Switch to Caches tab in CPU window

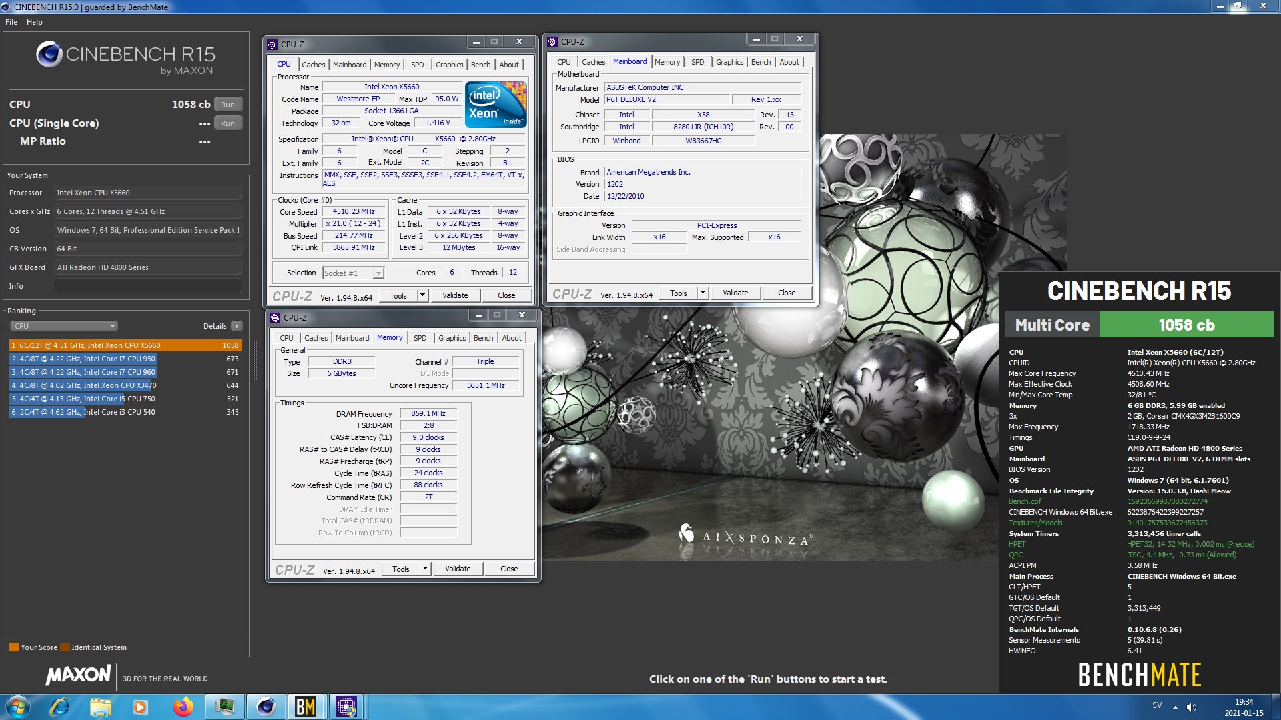313,65
